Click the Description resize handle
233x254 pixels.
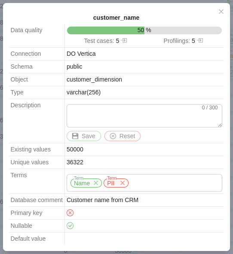tap(220, 125)
